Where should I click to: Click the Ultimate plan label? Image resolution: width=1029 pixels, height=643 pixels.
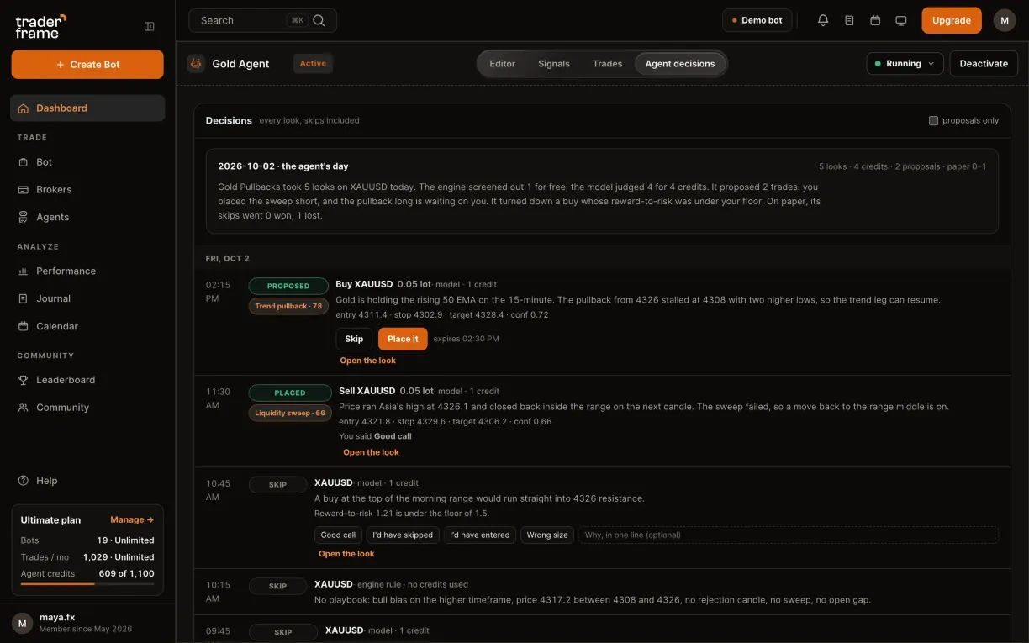tap(50, 519)
